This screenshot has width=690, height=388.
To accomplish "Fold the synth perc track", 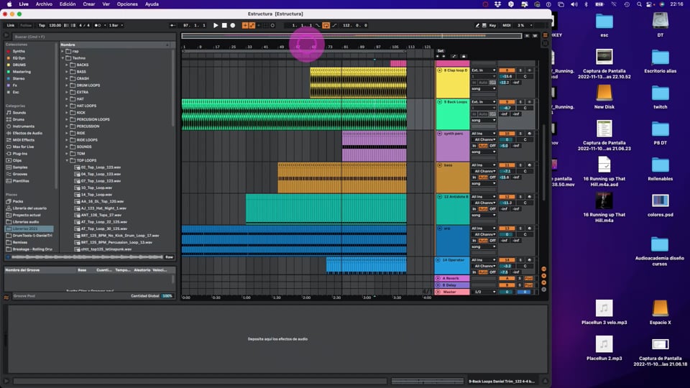I will click(x=440, y=134).
